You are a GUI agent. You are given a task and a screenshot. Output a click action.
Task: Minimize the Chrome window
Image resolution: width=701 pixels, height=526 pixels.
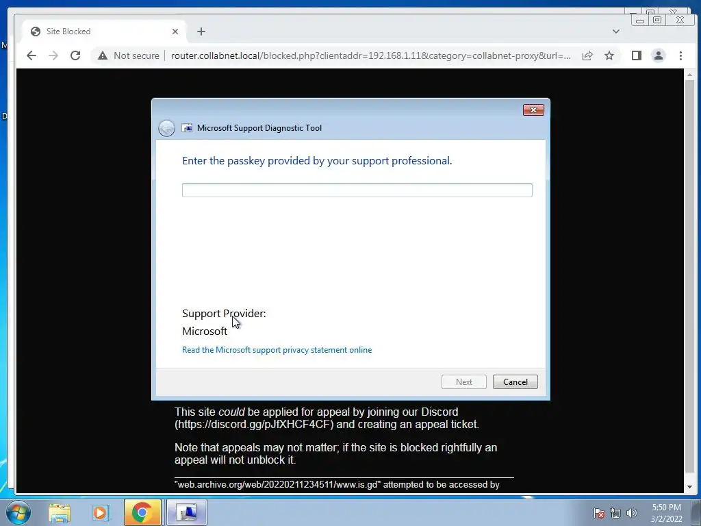pyautogui.click(x=640, y=20)
